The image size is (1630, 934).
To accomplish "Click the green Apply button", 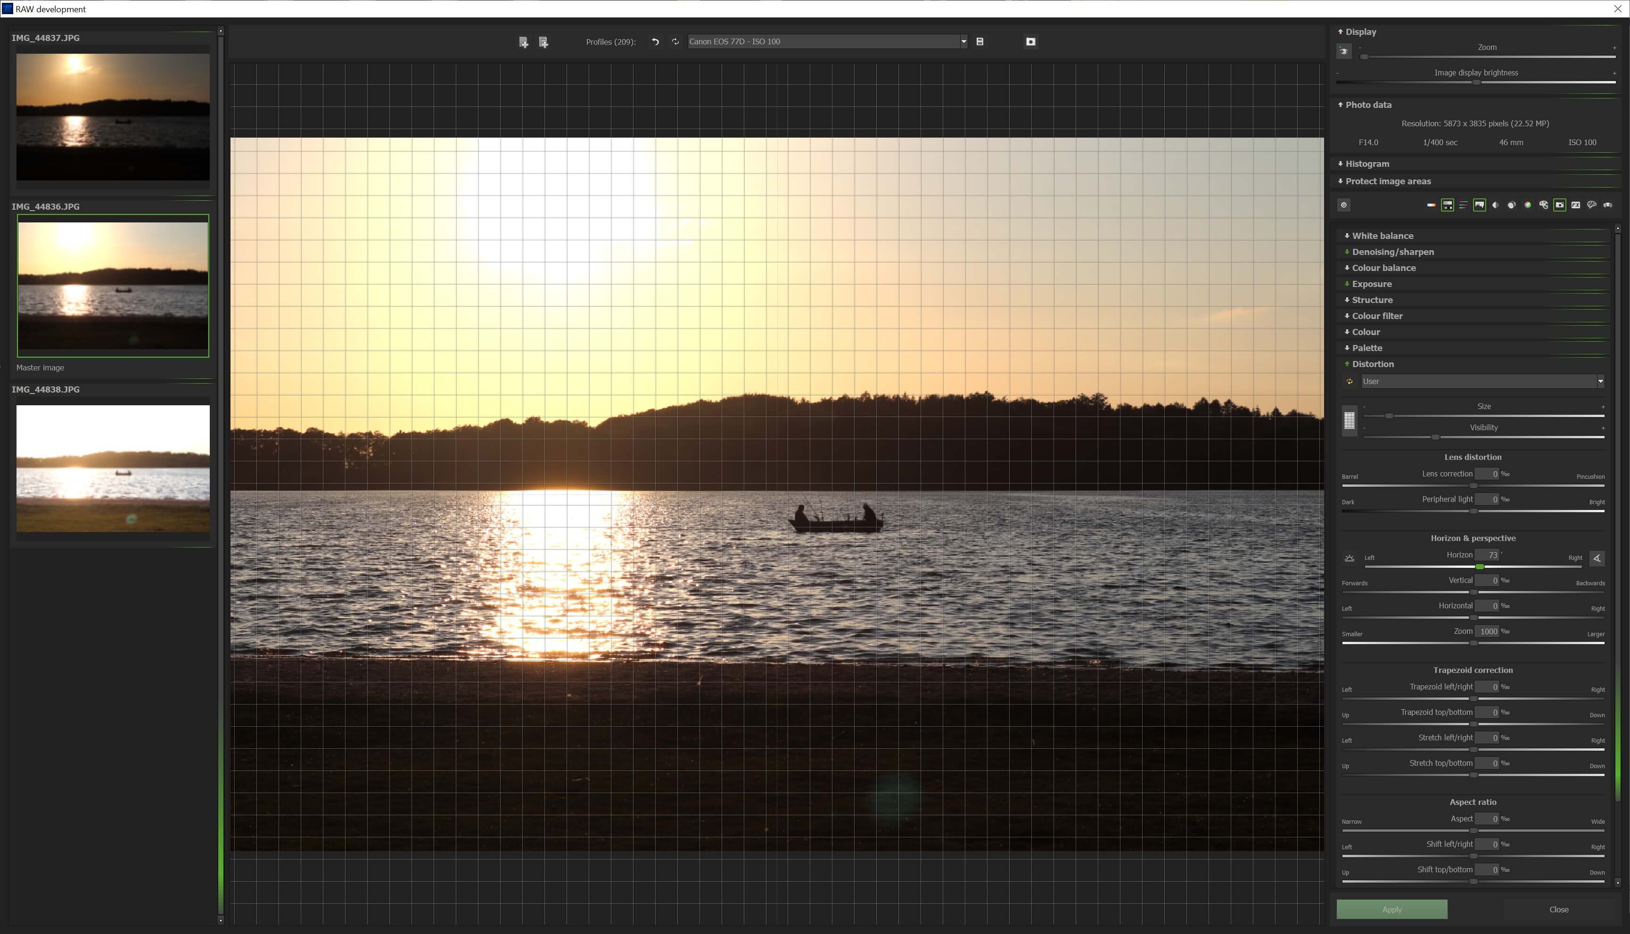I will click(x=1391, y=909).
